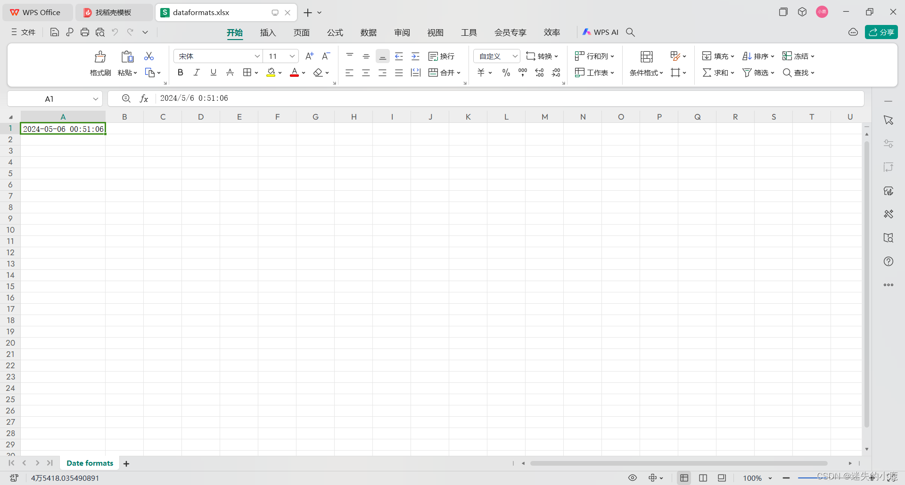Open the 文件 File menu
The image size is (905, 485).
coord(24,32)
